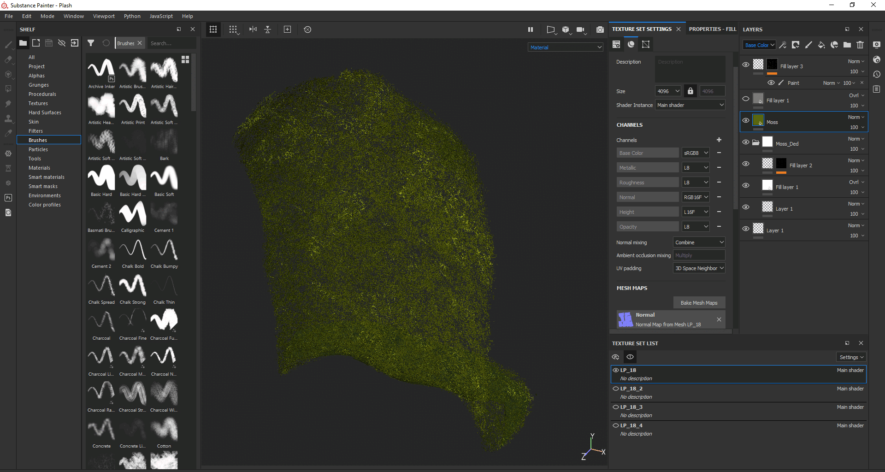Select the Calligraphic brush thumbnail
Viewport: 885px width, 472px height.
(133, 214)
